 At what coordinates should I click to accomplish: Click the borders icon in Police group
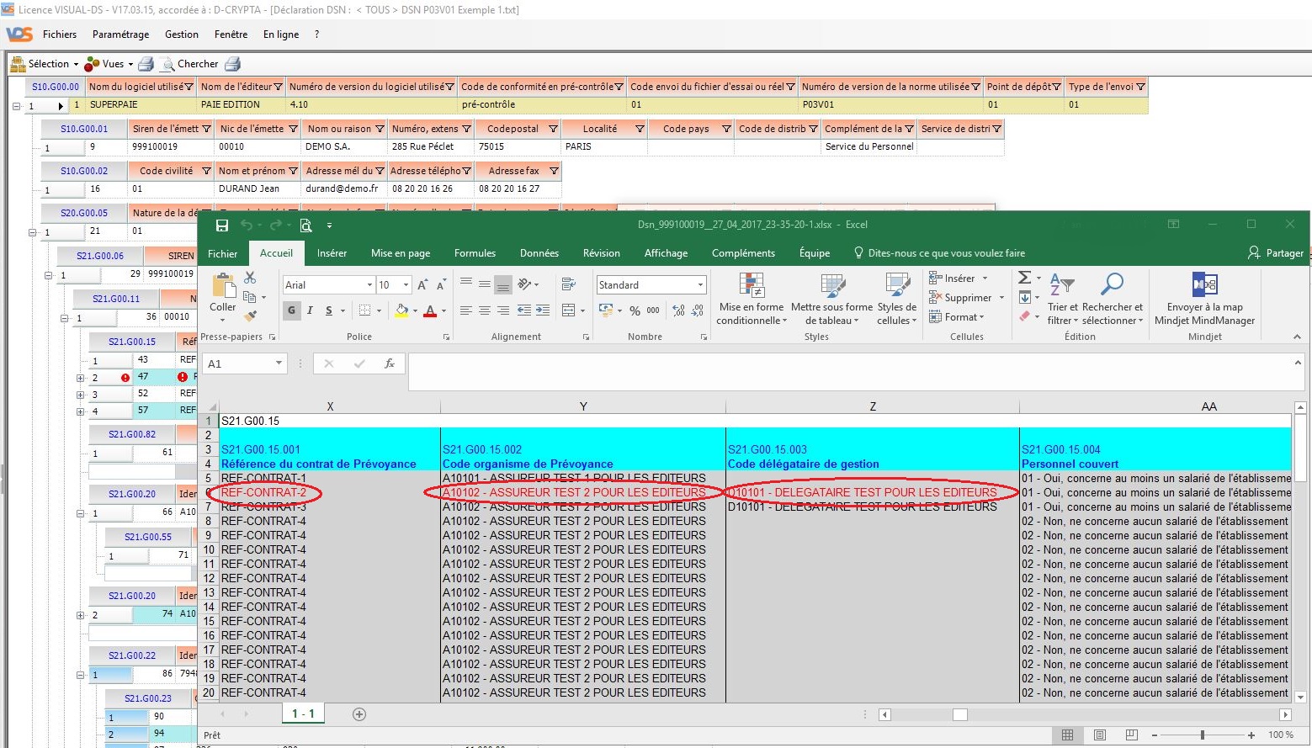point(365,310)
